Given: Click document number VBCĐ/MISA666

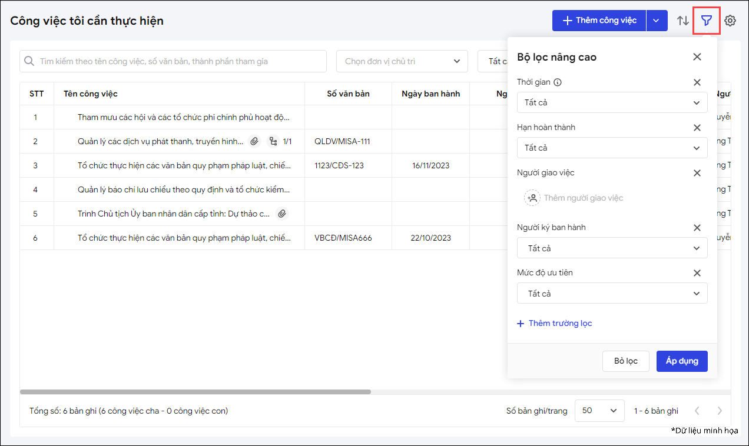Looking at the screenshot, I should point(343,238).
